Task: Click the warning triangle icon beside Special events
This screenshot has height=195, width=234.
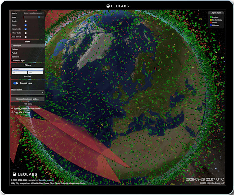Action: (12, 108)
